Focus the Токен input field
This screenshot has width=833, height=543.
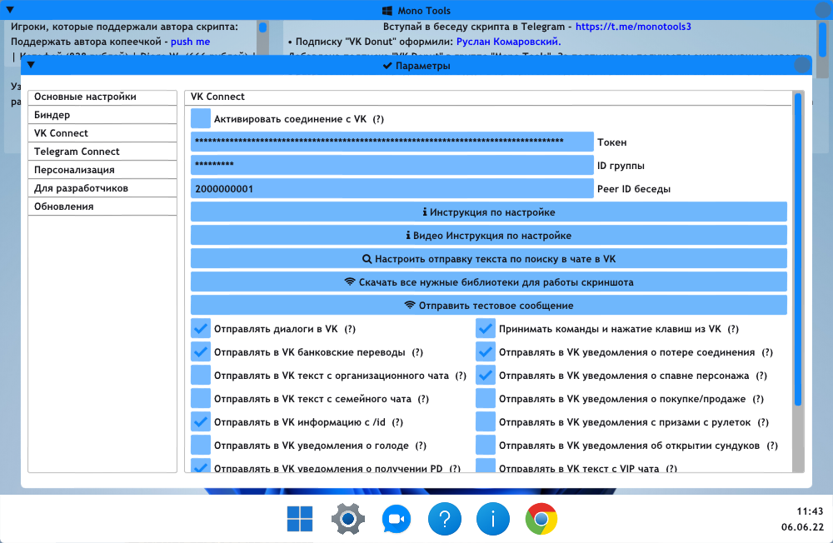pyautogui.click(x=392, y=142)
